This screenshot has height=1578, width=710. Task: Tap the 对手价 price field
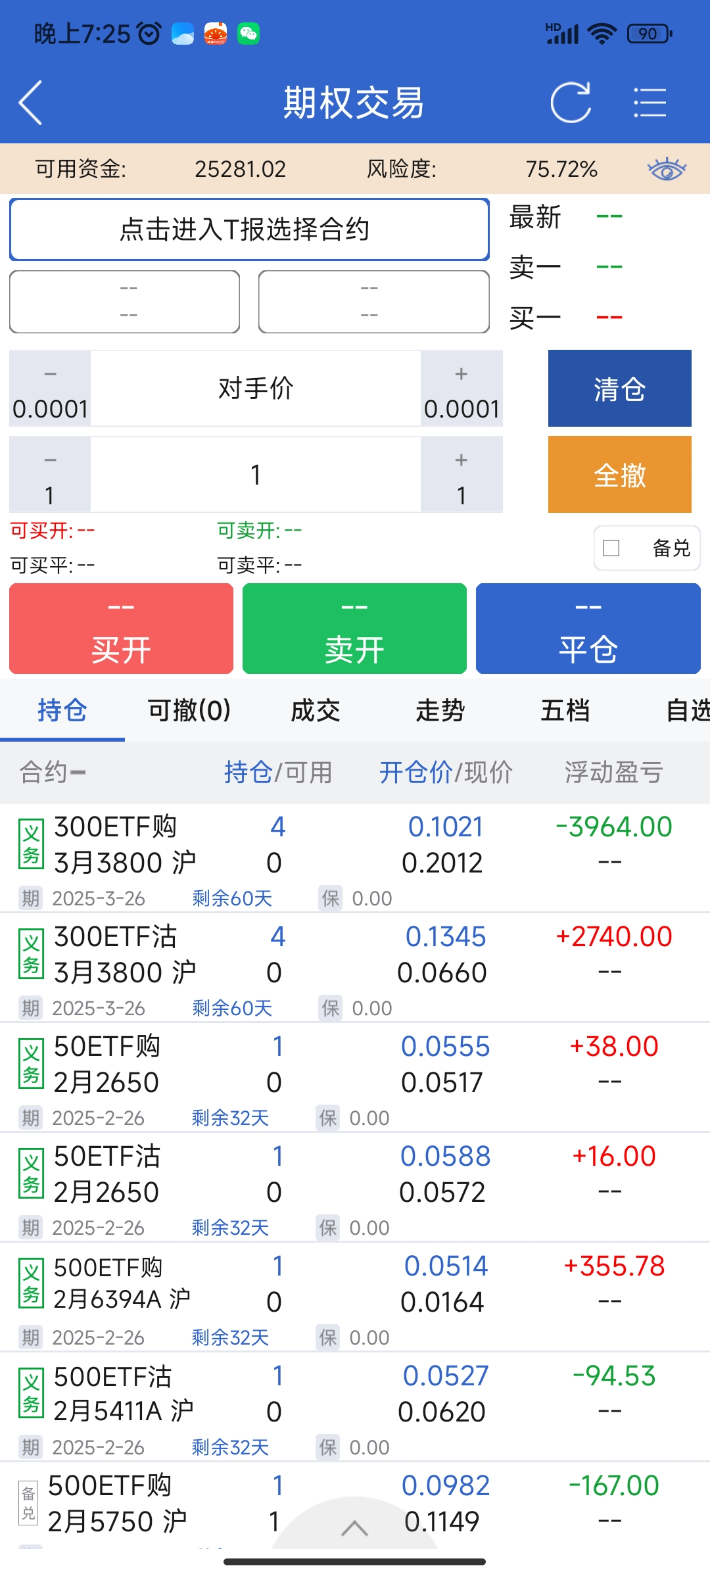(x=256, y=389)
